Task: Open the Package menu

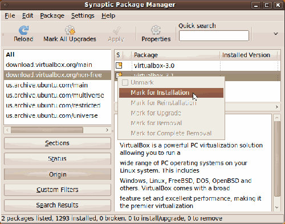Action: point(52,15)
